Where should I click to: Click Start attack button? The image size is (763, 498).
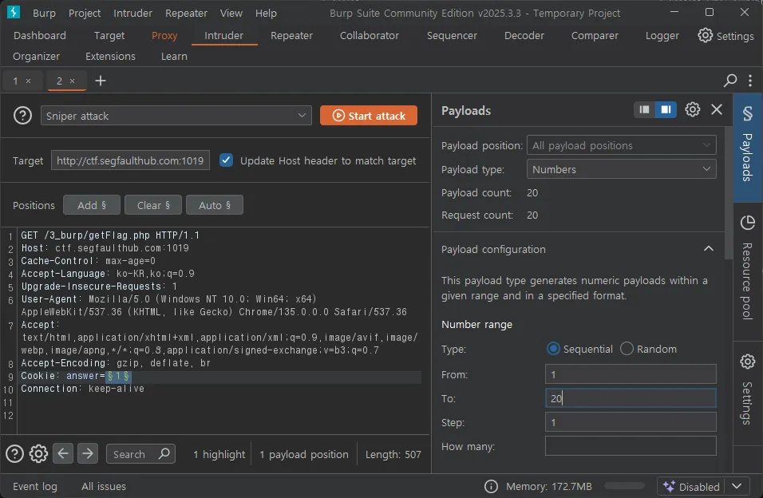[x=369, y=116]
